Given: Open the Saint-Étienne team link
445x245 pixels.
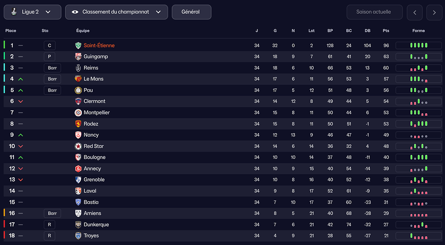Looking at the screenshot, I should pos(99,46).
